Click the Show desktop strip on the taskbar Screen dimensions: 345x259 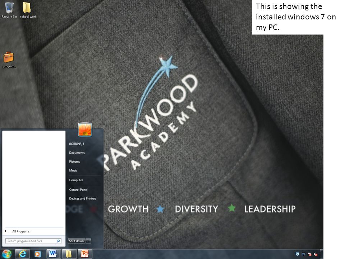(321, 254)
